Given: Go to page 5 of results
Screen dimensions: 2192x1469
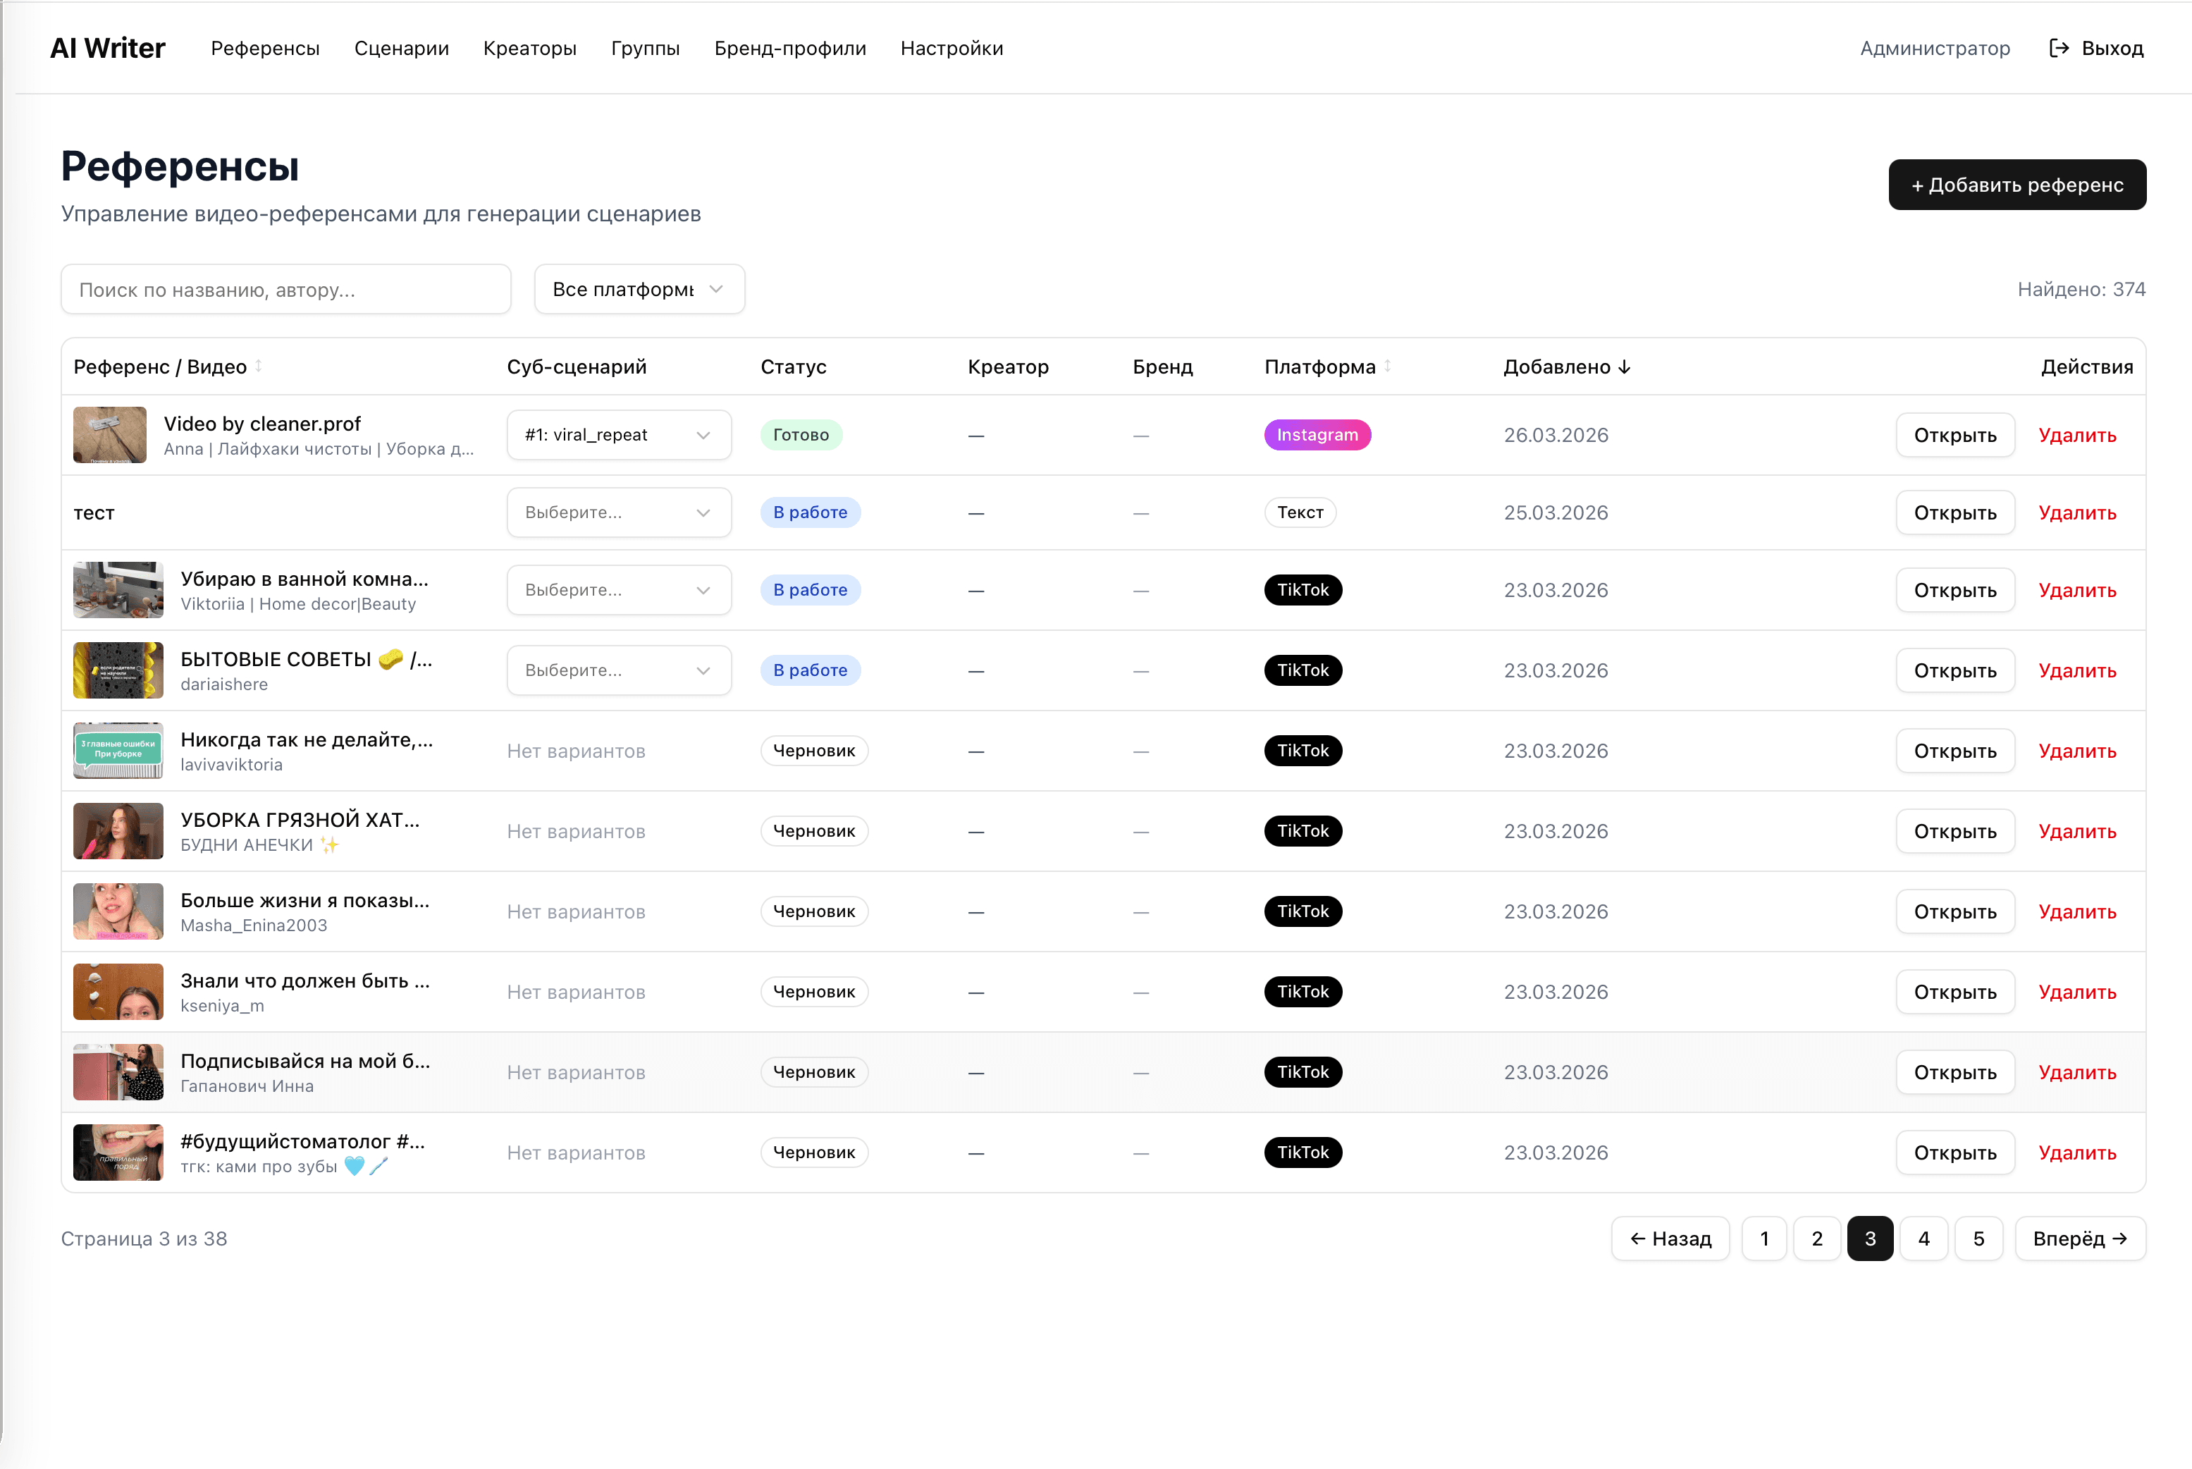Looking at the screenshot, I should (x=1979, y=1238).
